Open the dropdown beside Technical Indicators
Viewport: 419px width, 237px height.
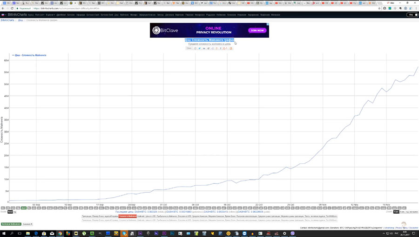click(27, 224)
